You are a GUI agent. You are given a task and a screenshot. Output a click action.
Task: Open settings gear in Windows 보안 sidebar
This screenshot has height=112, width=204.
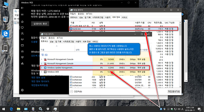pyautogui.click(x=22, y=90)
